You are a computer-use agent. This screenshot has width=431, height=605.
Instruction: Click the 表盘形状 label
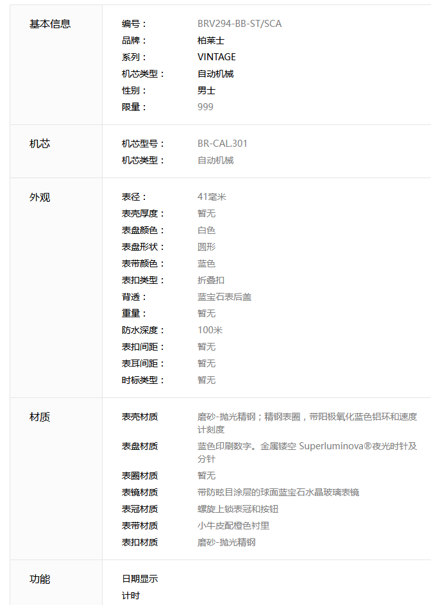tap(143, 247)
